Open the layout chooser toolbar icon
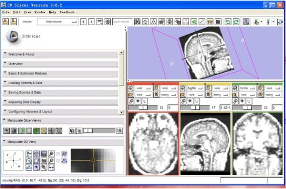This screenshot has height=189, width=286. click(x=246, y=22)
